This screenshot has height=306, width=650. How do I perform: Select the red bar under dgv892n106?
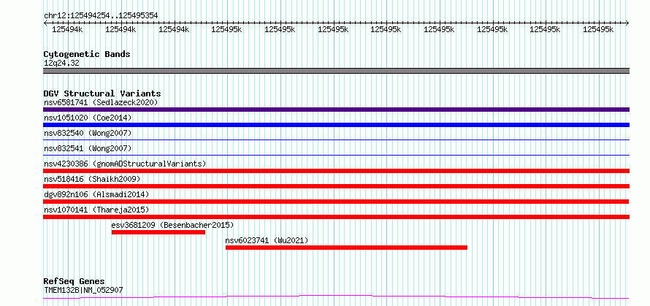point(336,202)
